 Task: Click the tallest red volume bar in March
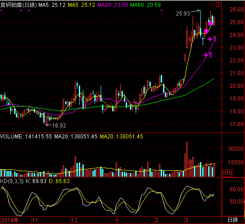tap(187, 159)
